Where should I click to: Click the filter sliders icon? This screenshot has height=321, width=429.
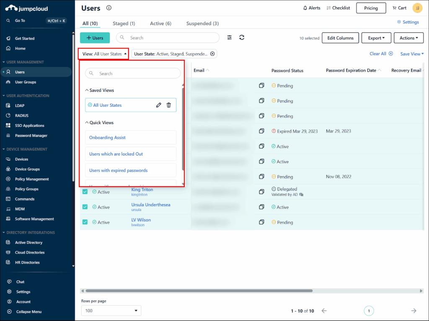(x=229, y=38)
